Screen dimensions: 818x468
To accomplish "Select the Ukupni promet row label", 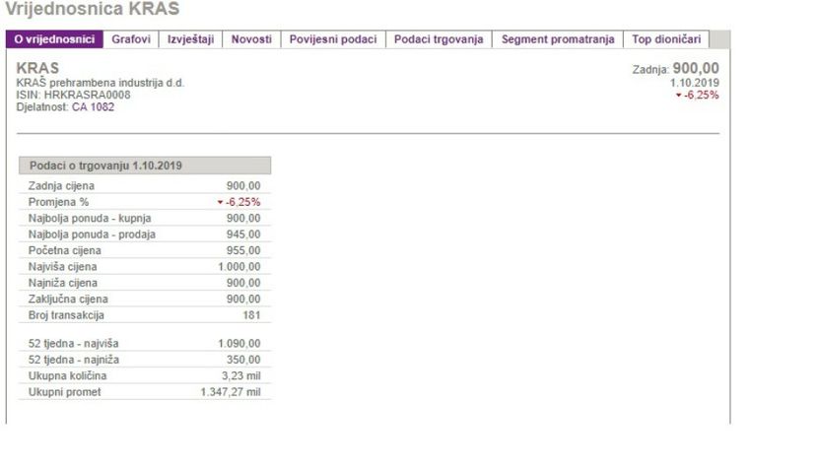I will [65, 392].
